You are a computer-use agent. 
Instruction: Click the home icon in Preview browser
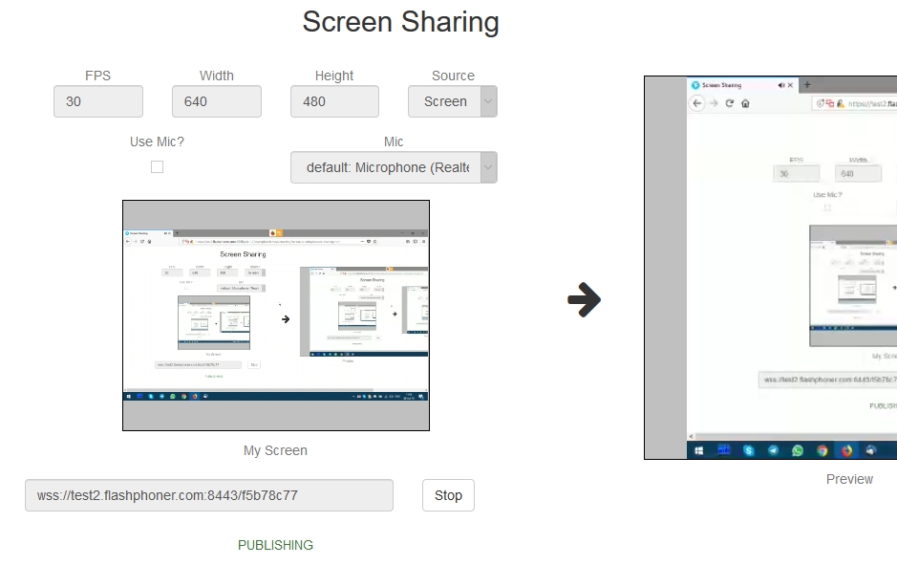pos(745,103)
